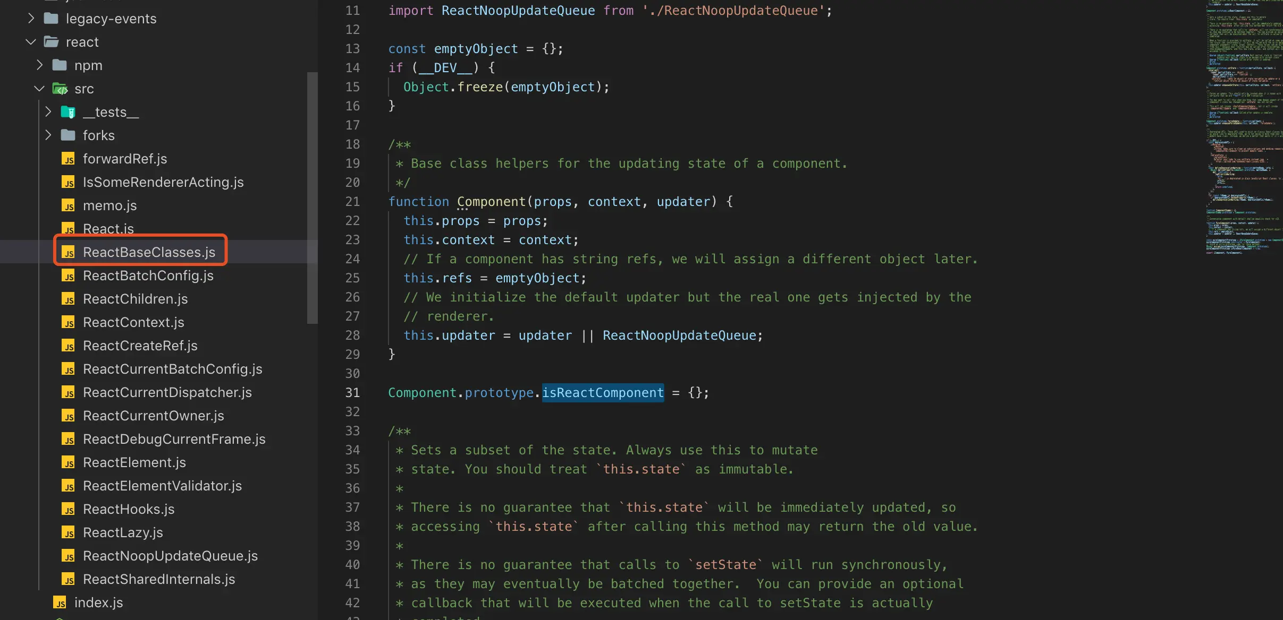Click the forks folder icon
The image size is (1283, 620).
coord(68,135)
